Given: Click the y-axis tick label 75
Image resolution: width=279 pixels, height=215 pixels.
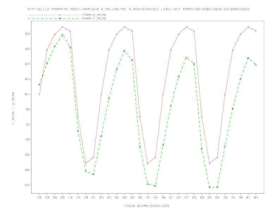Looking at the screenshot, I should (27, 124).
